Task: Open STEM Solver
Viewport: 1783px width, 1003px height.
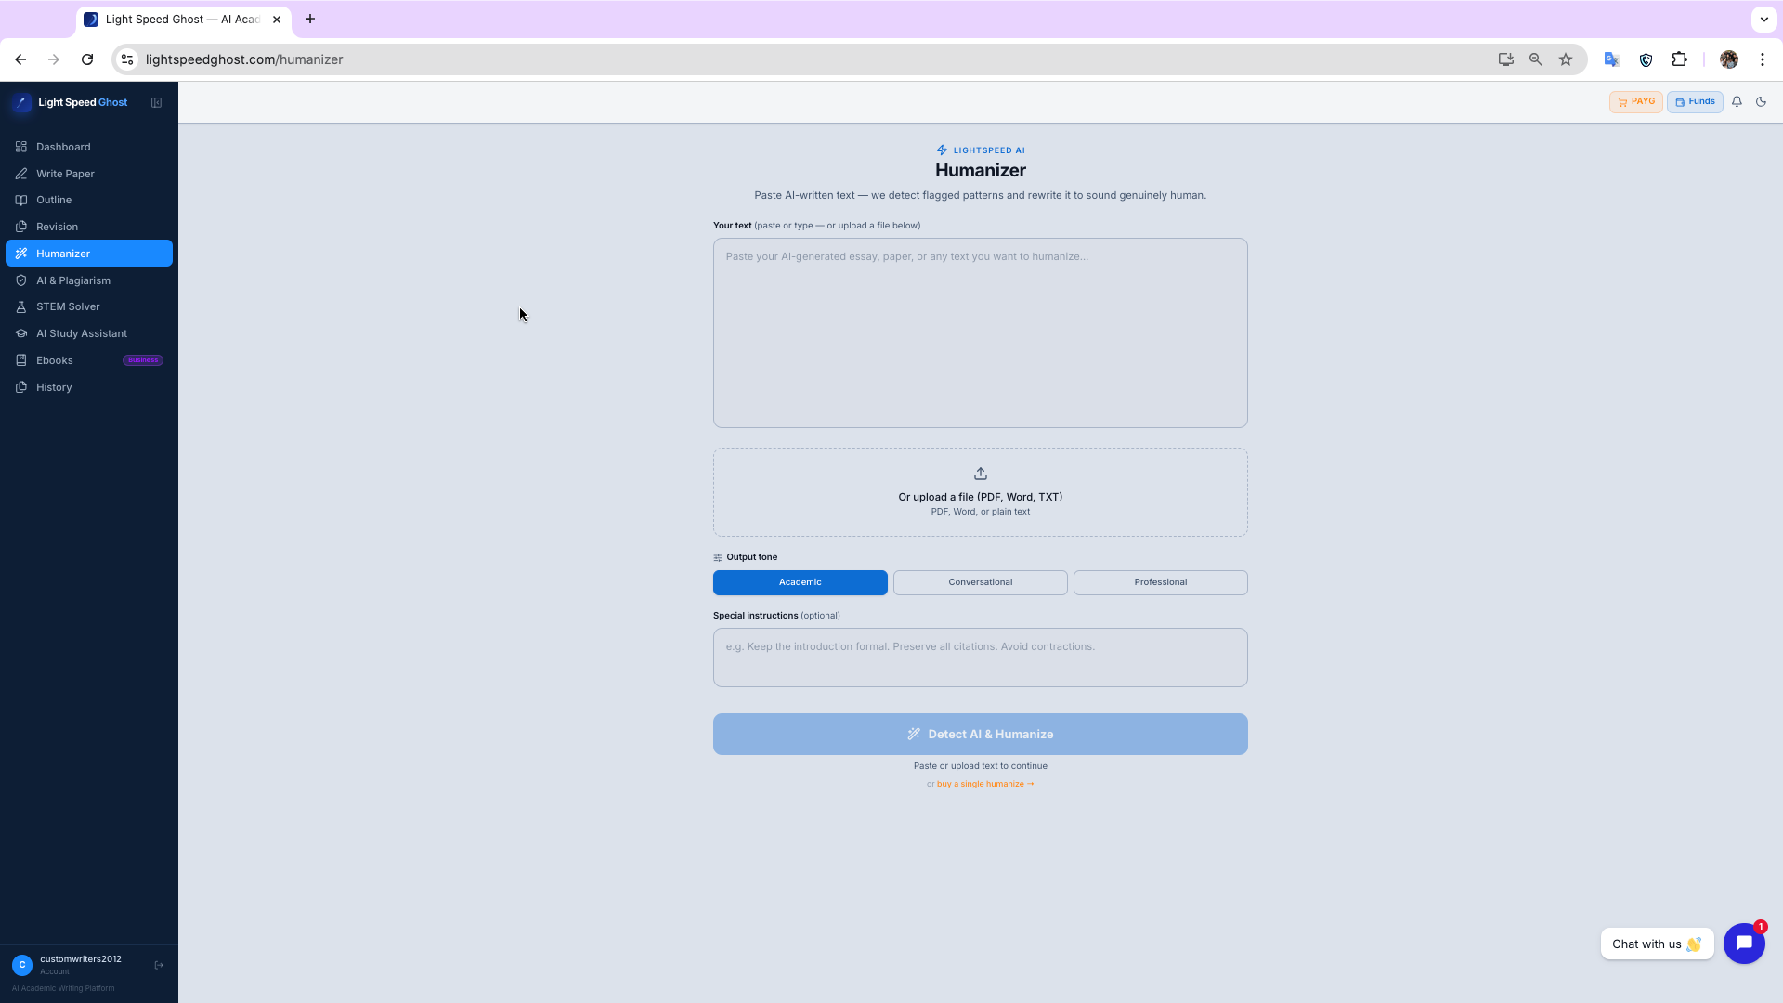Action: click(x=89, y=306)
